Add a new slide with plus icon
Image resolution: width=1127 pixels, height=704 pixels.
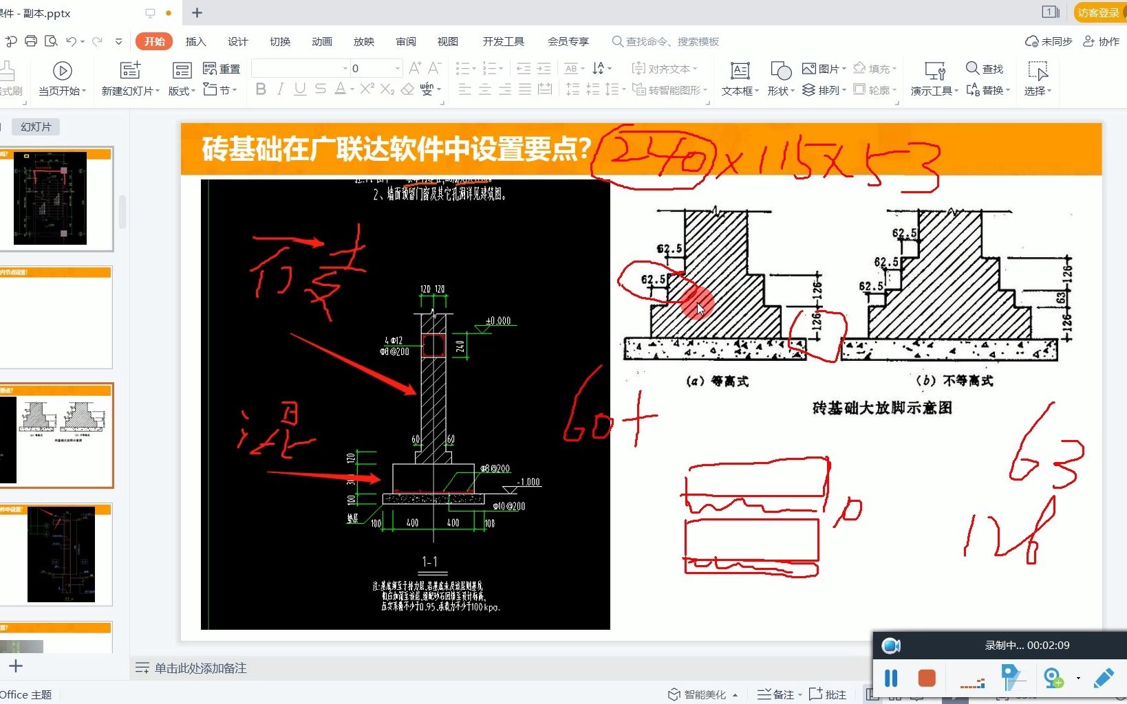coord(16,665)
